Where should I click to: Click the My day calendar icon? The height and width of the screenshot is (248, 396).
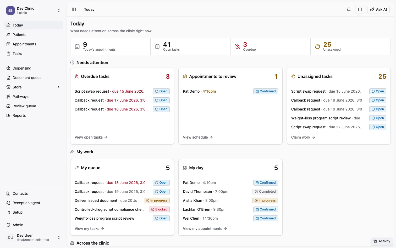(x=185, y=168)
